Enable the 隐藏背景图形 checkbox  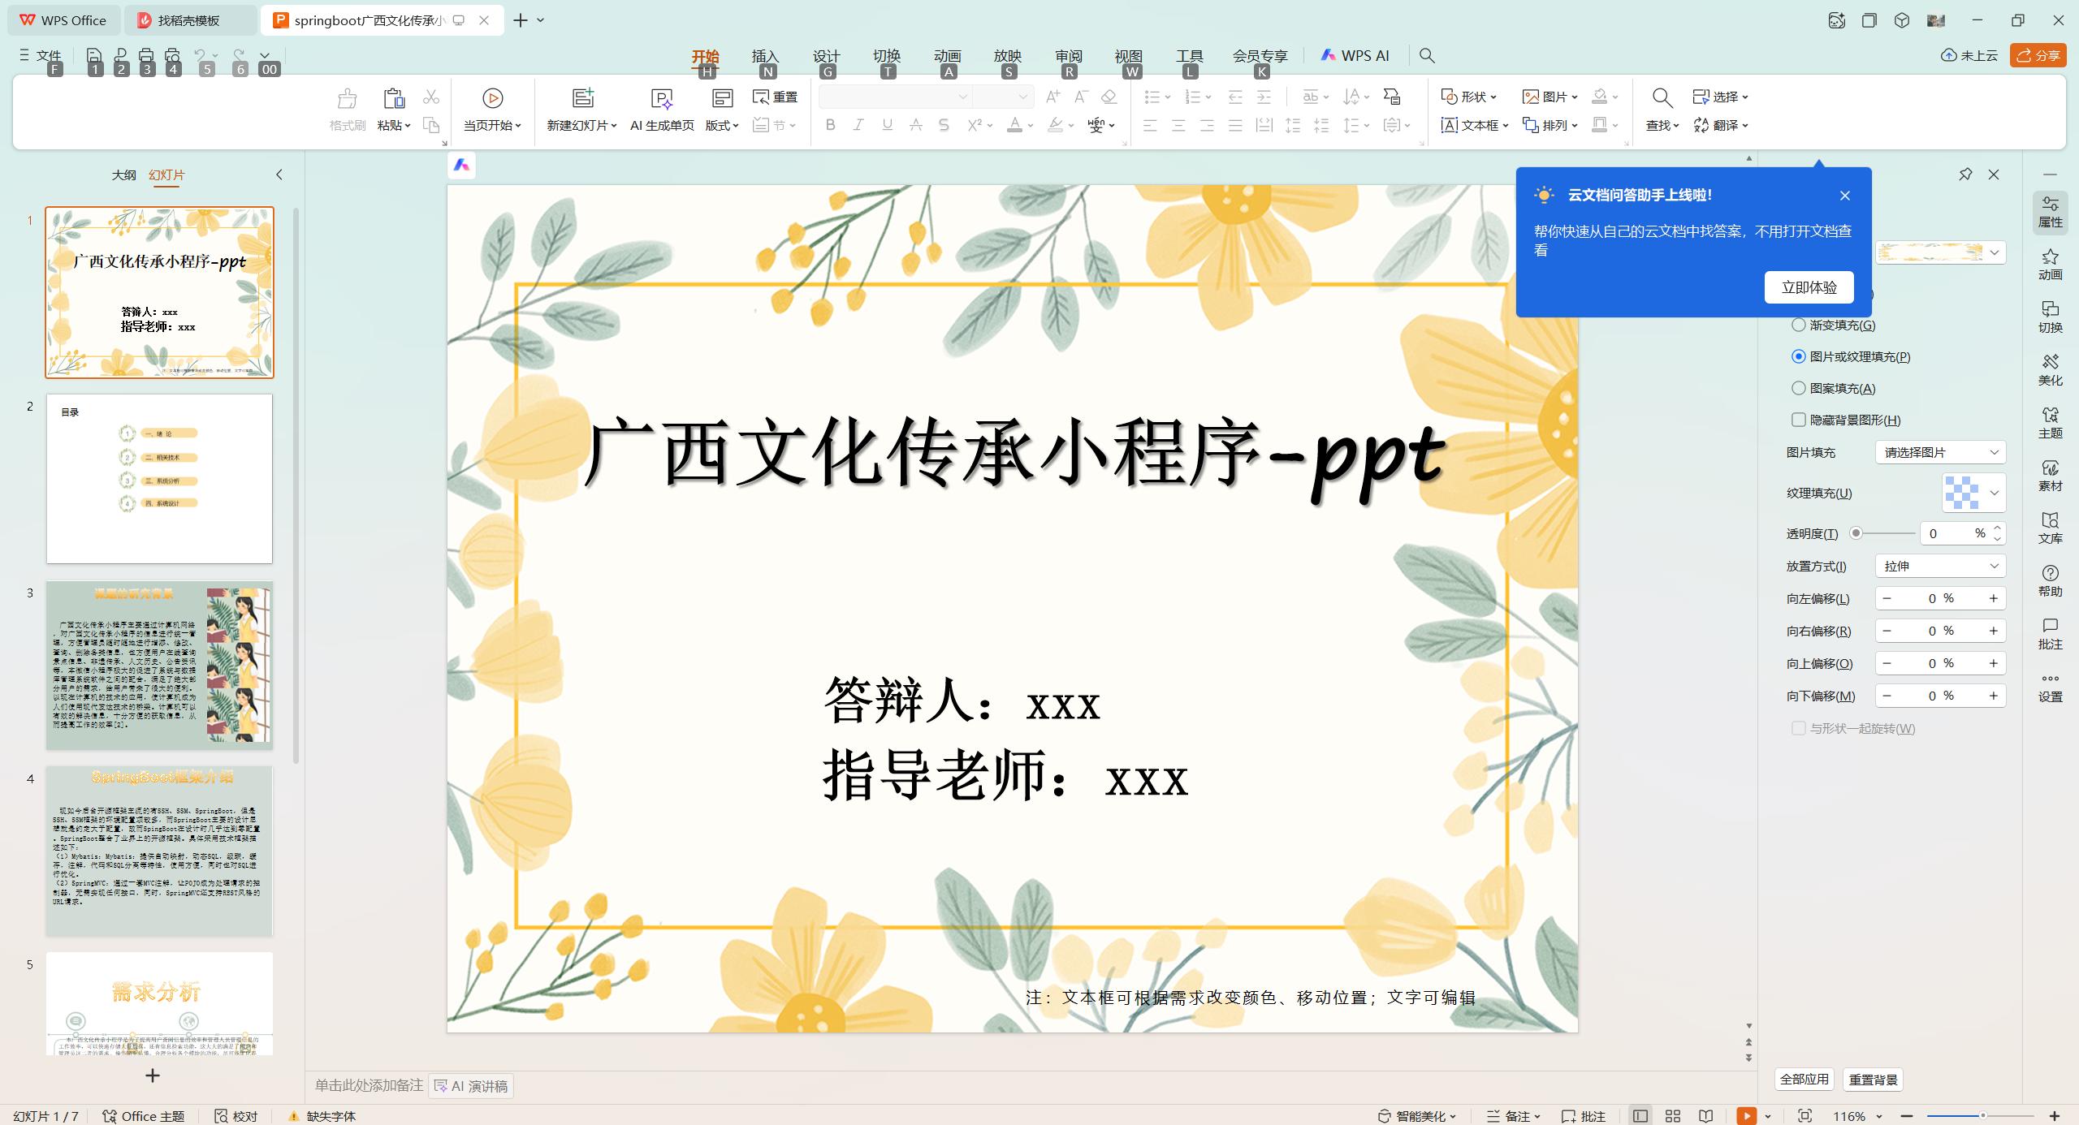[x=1799, y=420]
